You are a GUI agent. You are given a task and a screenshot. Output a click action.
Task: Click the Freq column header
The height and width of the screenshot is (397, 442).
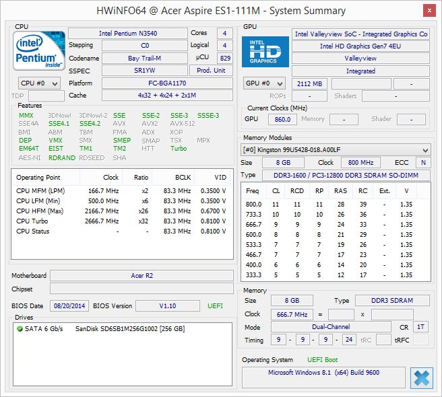coord(254,191)
